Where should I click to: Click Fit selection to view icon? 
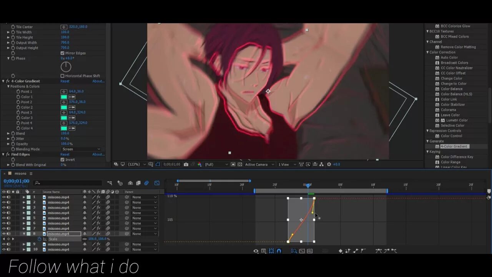pos(302,251)
